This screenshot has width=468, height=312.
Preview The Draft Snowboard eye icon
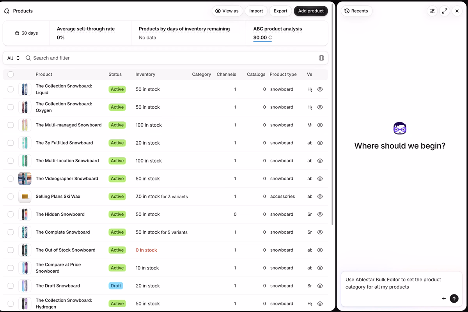pos(320,286)
